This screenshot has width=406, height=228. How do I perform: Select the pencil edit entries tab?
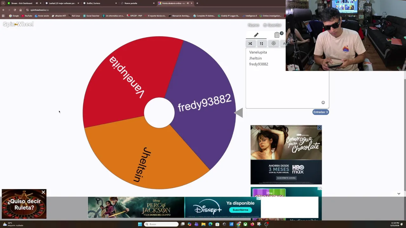256,35
